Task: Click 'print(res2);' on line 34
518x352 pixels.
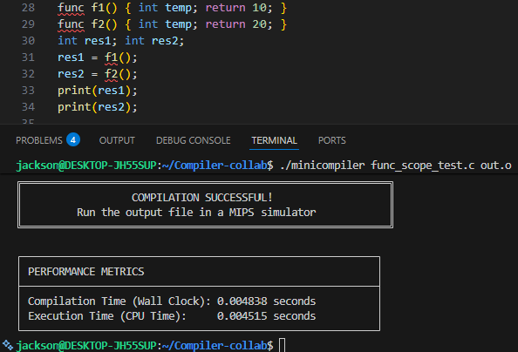Action: tap(98, 106)
